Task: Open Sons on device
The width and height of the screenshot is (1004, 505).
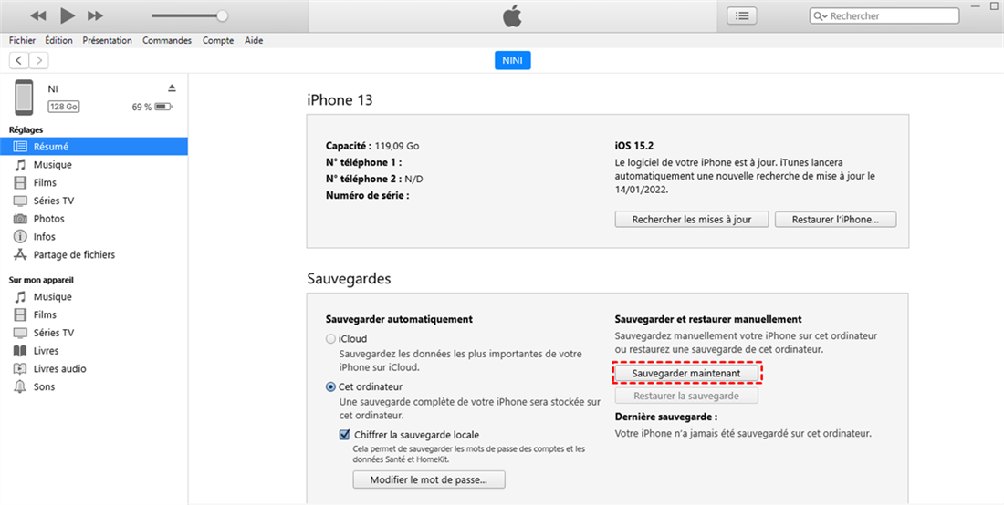Action: click(44, 386)
